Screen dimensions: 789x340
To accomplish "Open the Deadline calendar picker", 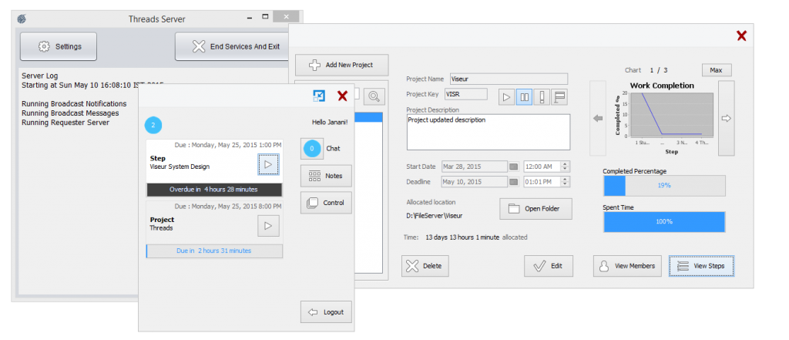I will (x=514, y=182).
